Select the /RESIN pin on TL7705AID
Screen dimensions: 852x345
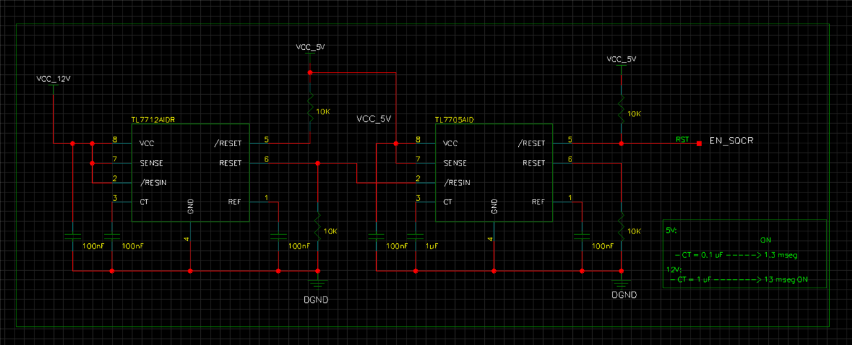click(457, 183)
